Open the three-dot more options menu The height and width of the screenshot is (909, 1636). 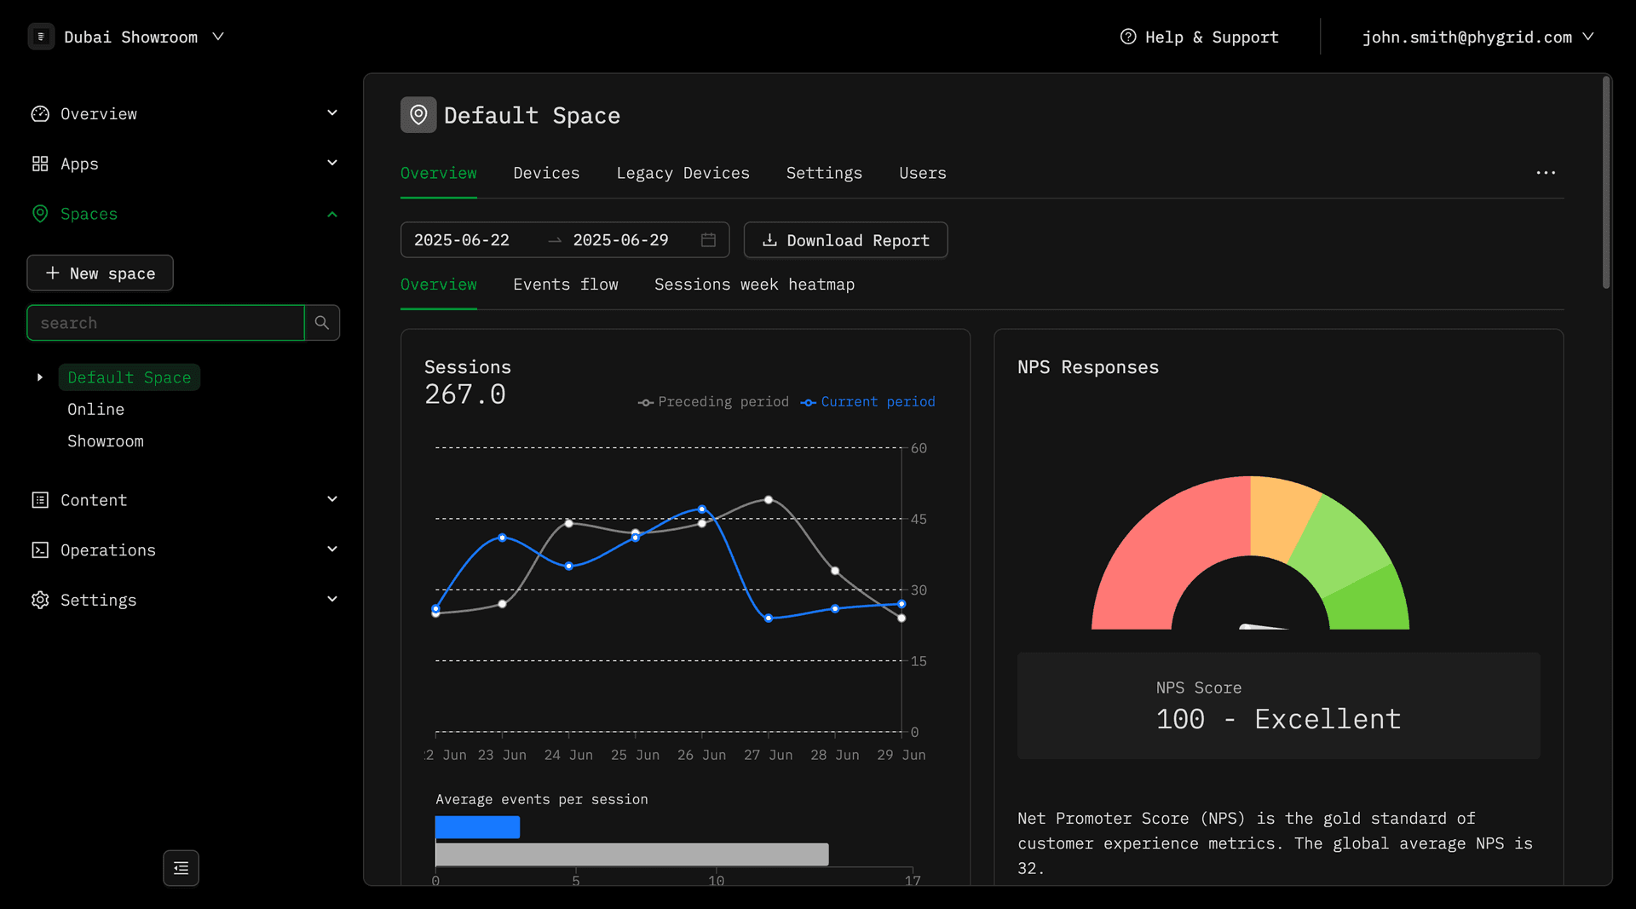(x=1546, y=173)
